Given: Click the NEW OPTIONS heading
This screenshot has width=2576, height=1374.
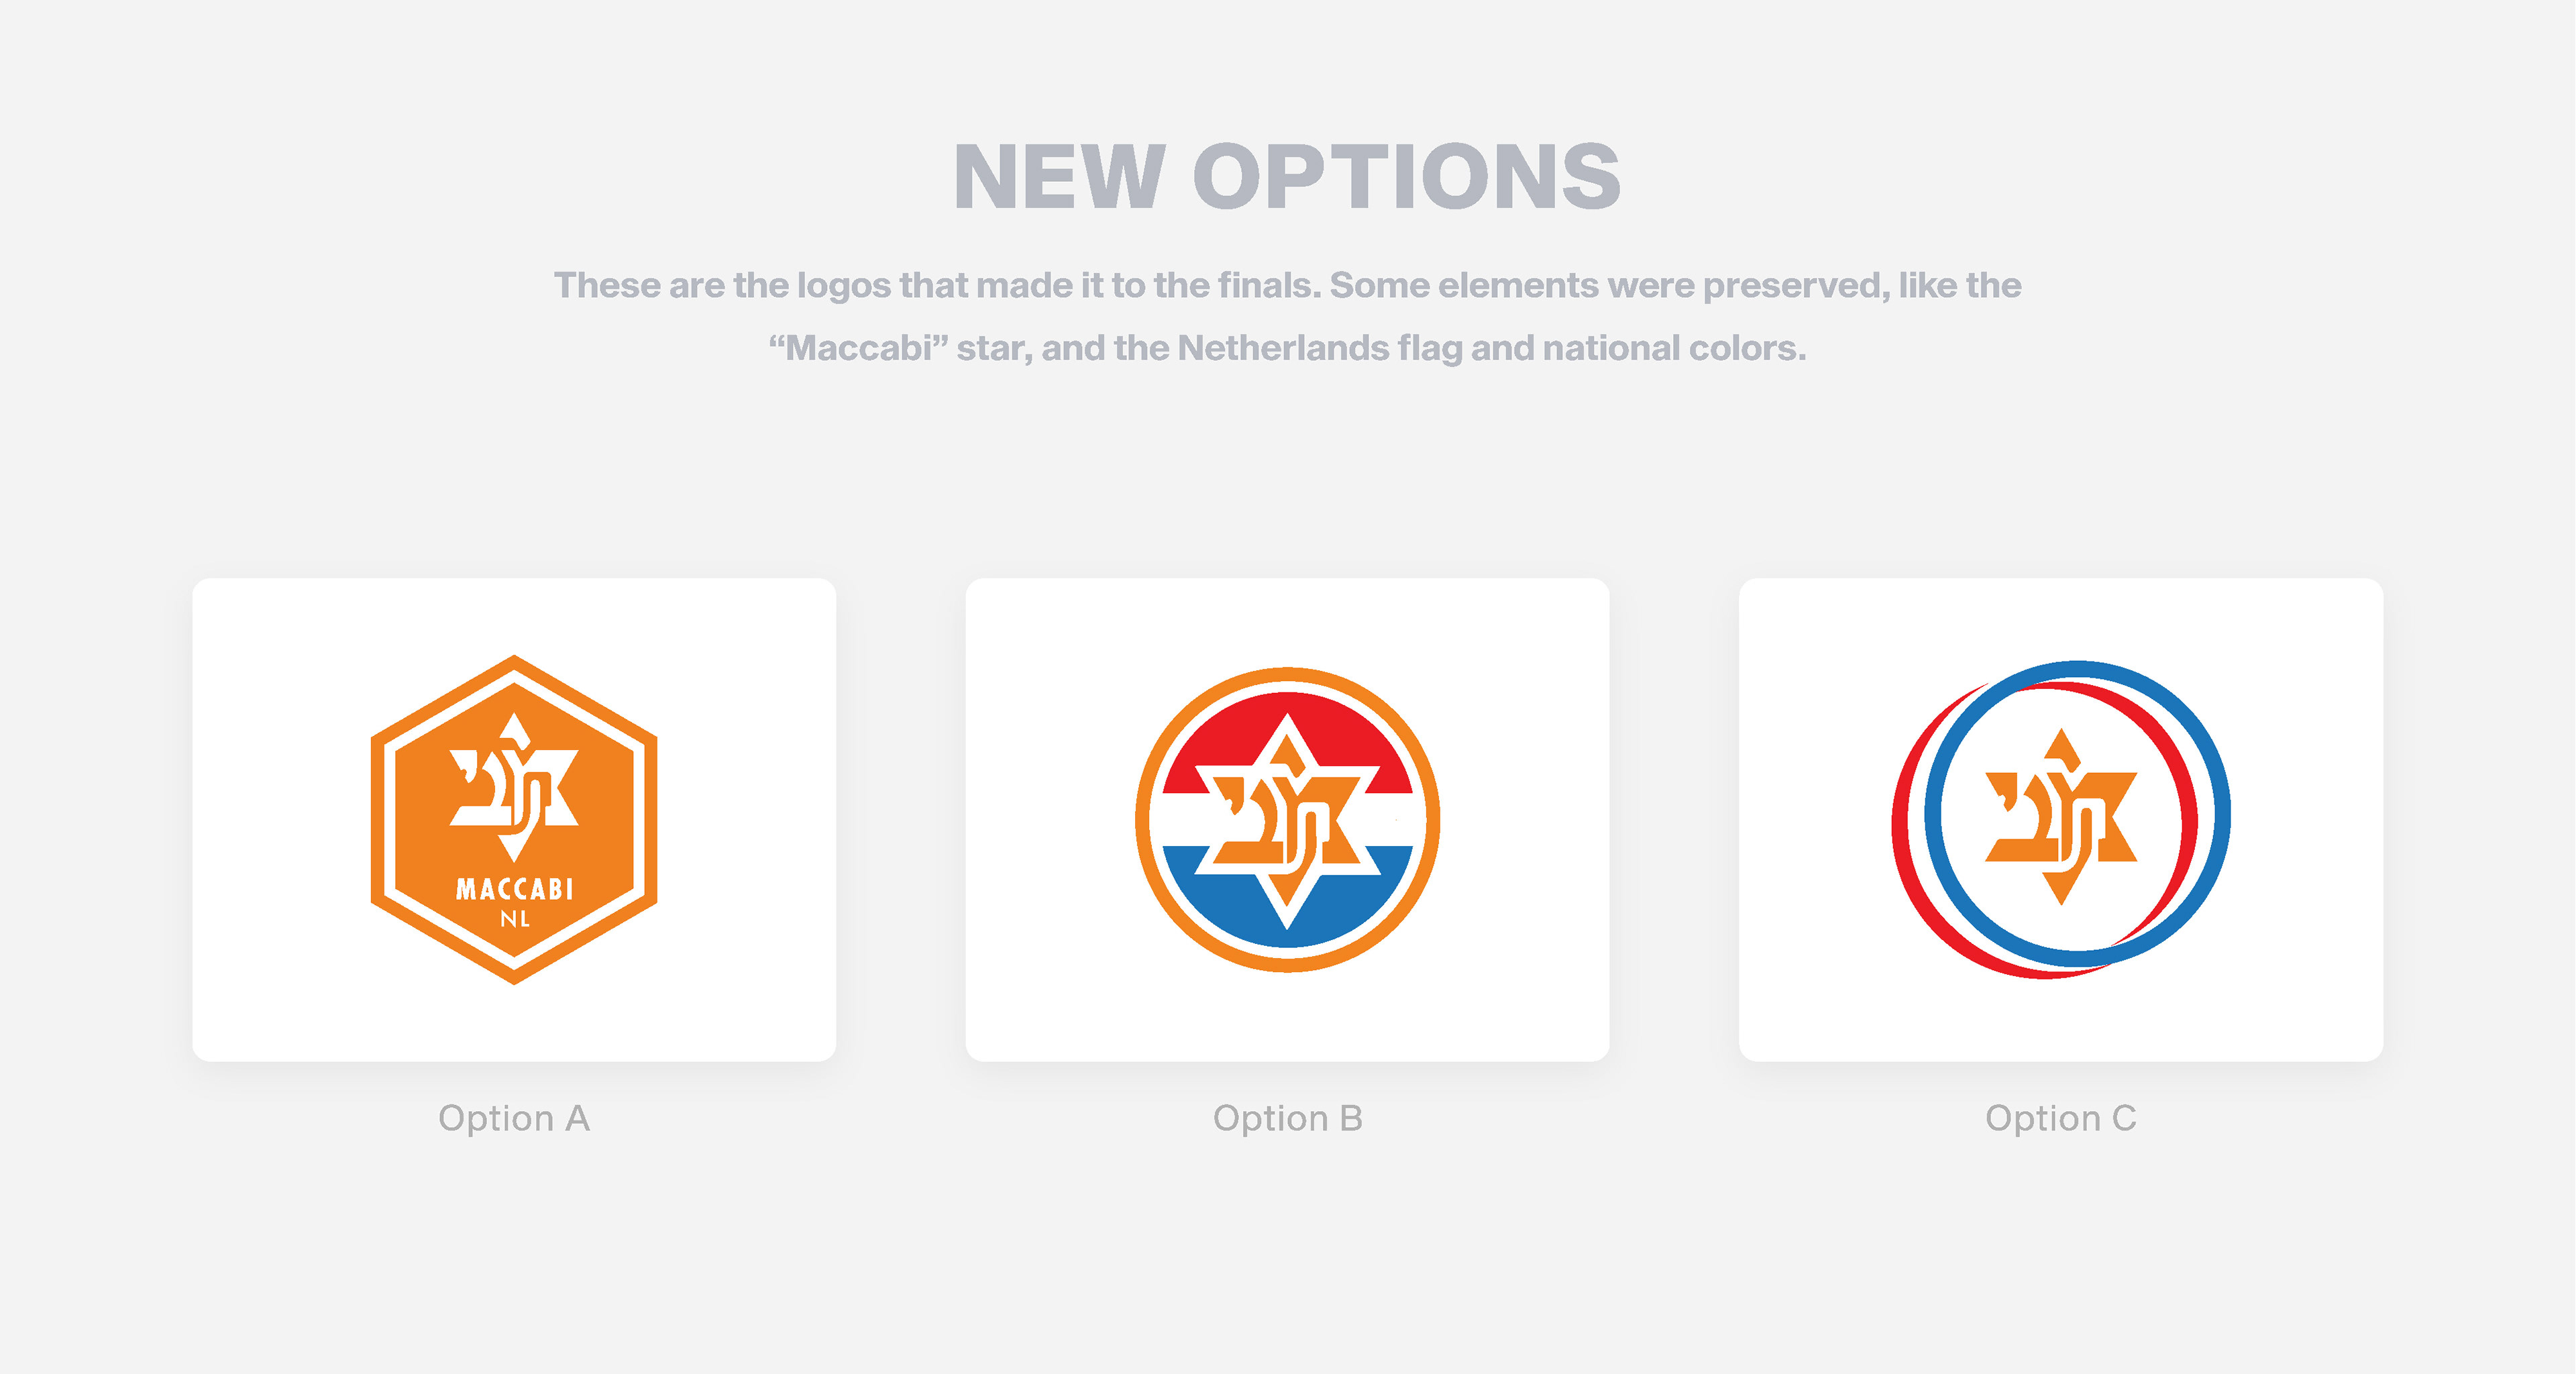Looking at the screenshot, I should click(1287, 177).
